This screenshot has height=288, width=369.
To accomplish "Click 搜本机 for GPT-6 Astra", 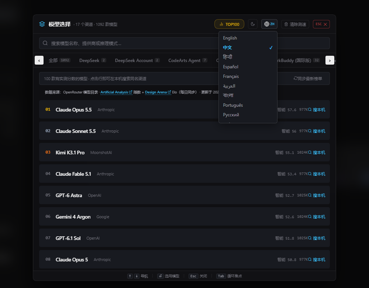I will pyautogui.click(x=317, y=195).
